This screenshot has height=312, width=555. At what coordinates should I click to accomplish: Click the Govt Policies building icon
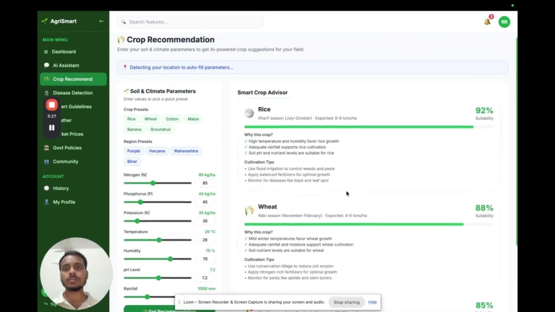(x=47, y=148)
